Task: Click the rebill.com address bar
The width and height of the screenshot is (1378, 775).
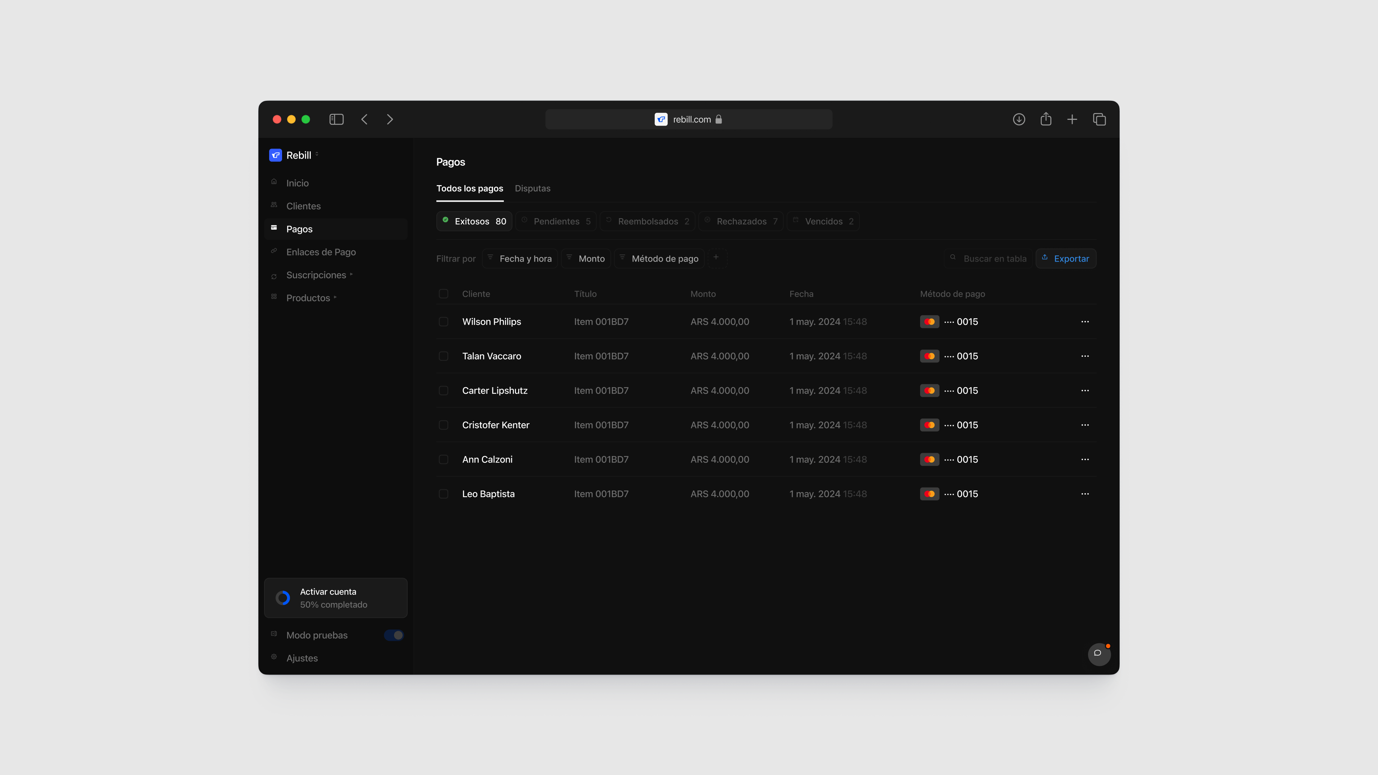Action: coord(689,119)
